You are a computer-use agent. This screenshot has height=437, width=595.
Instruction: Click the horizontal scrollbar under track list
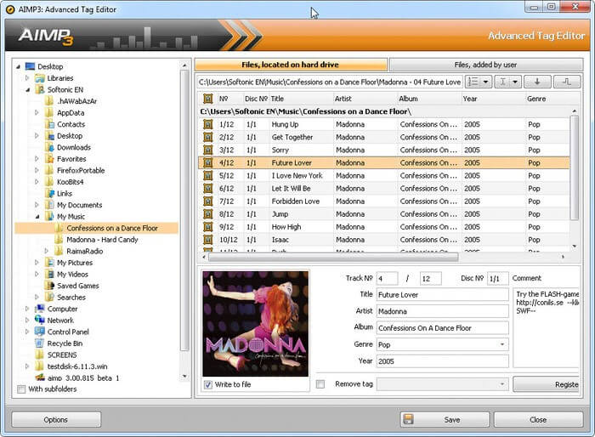pyautogui.click(x=333, y=257)
